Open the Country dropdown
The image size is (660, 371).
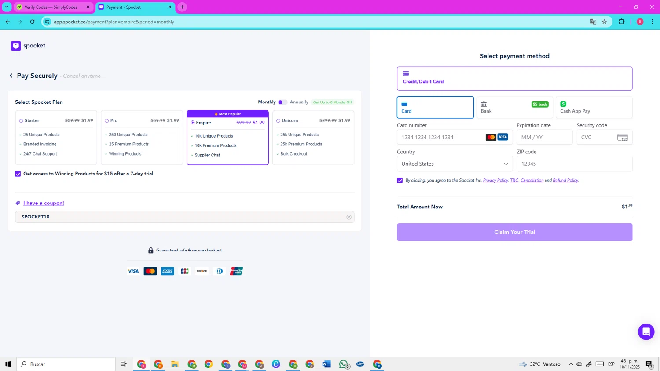point(455,164)
